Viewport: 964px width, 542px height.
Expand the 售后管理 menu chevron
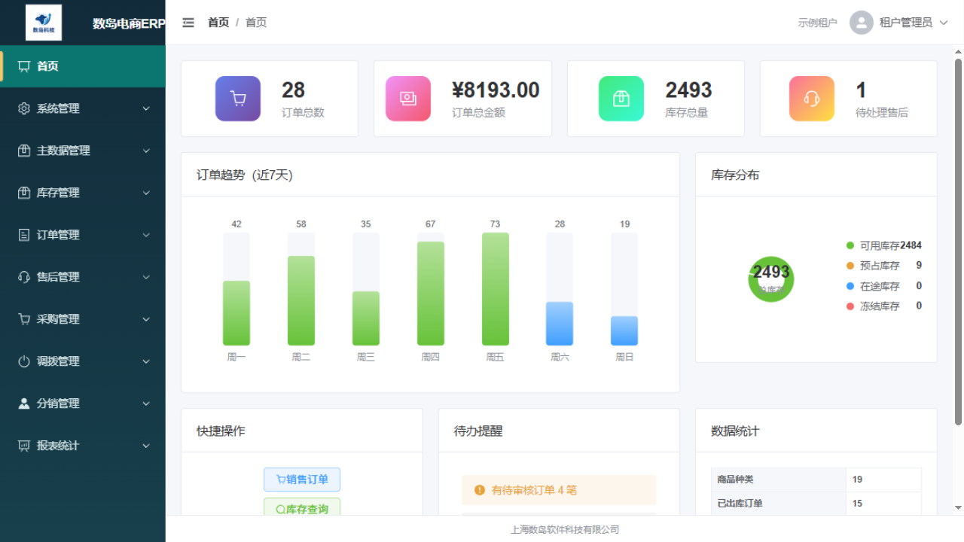point(146,277)
